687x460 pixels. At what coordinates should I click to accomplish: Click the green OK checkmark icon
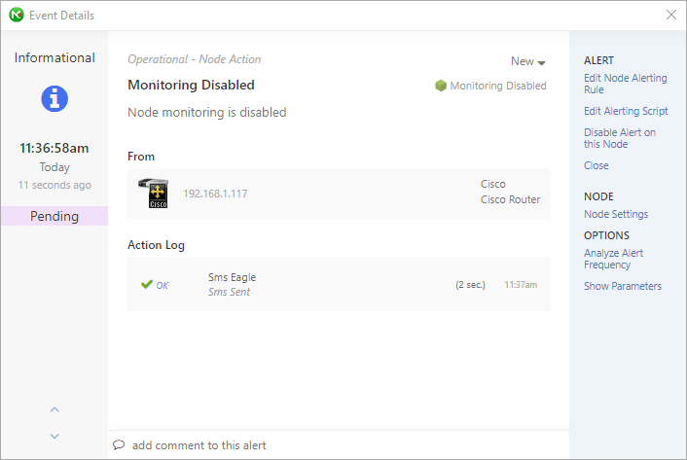point(146,285)
